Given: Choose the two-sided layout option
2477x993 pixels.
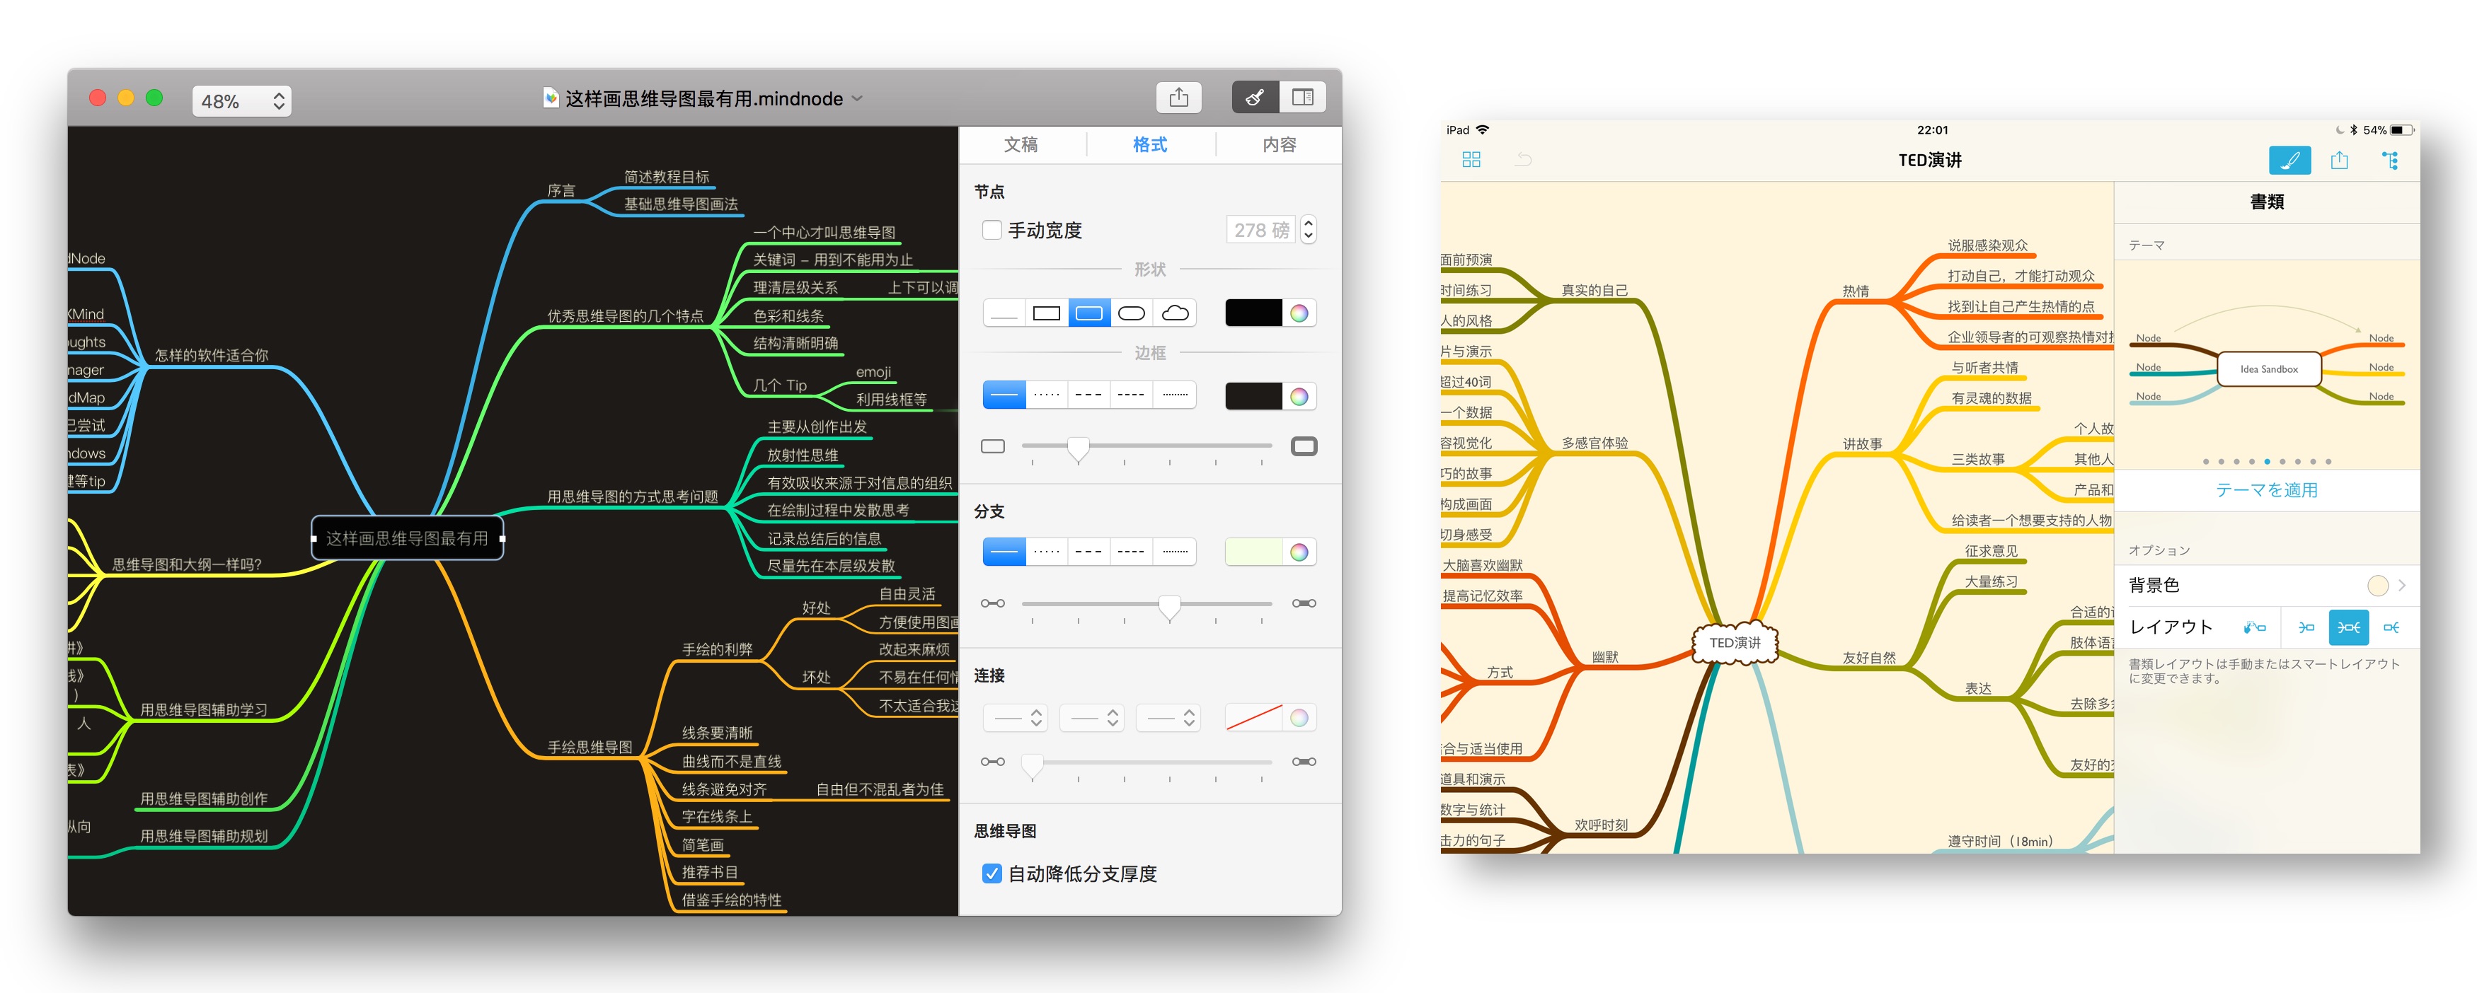Looking at the screenshot, I should point(2348,628).
